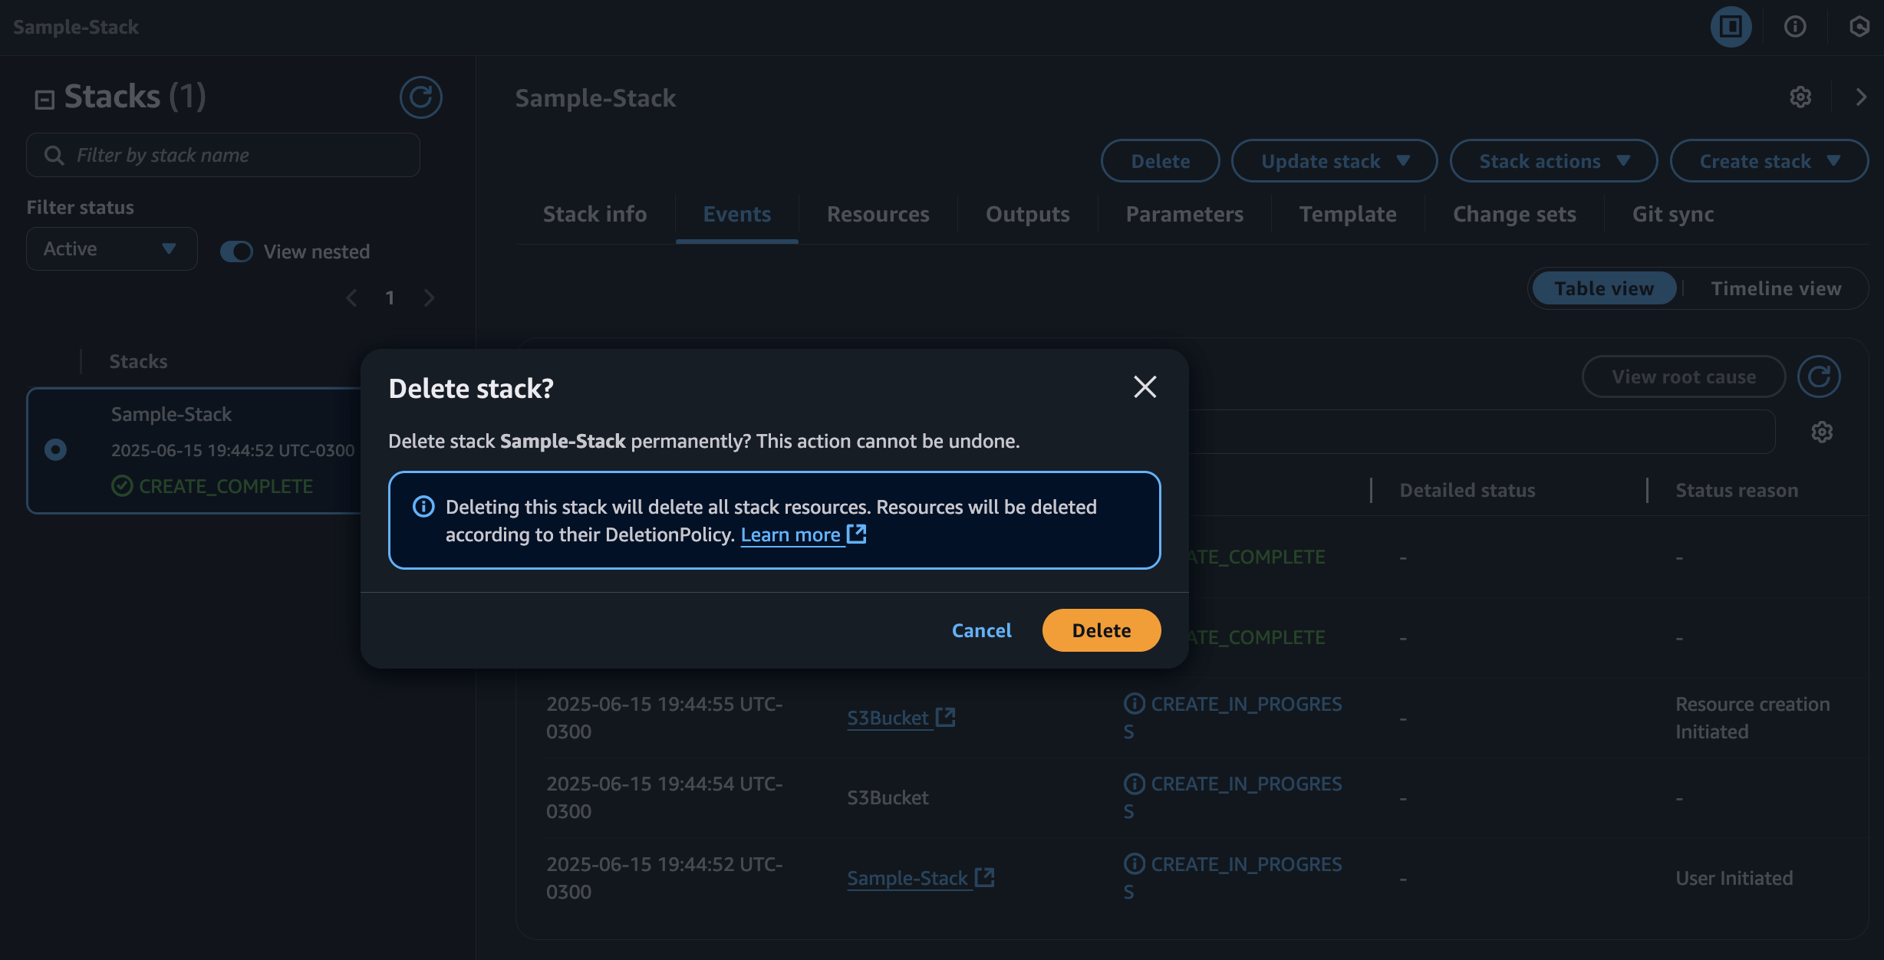Close the Delete stack dialog with X
The width and height of the screenshot is (1884, 960).
1145,387
